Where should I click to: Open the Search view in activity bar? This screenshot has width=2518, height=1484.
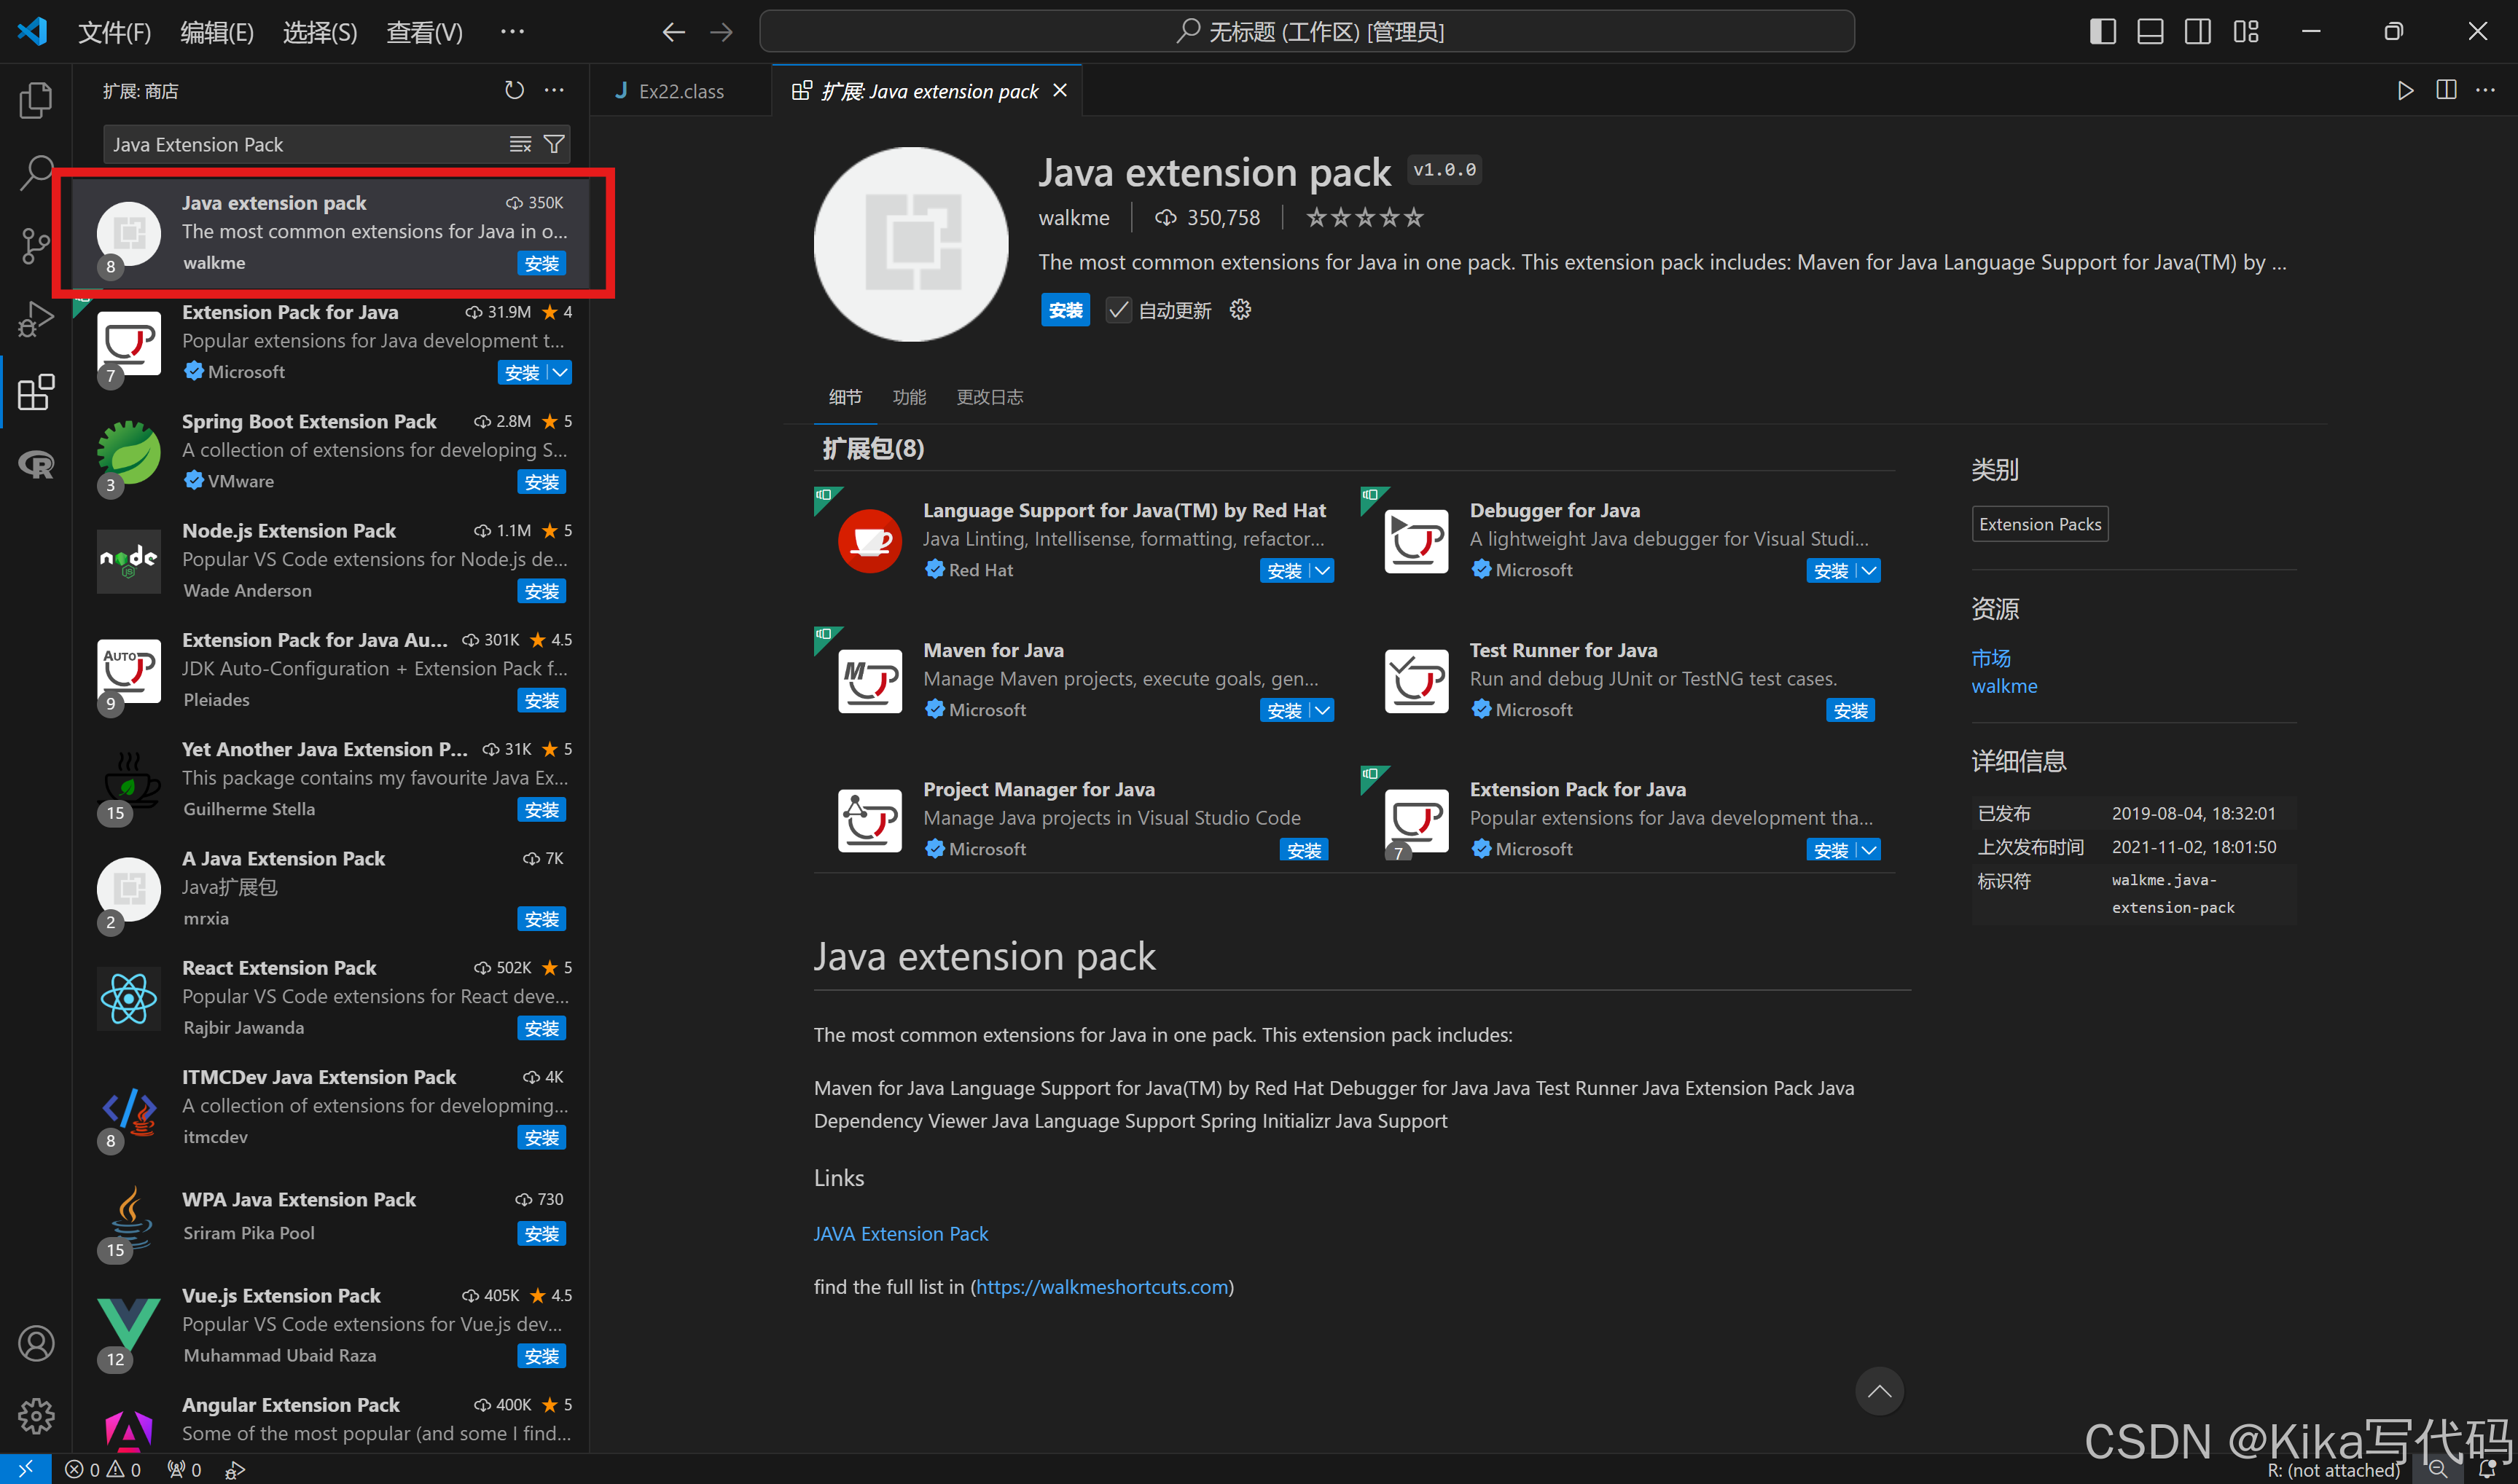(x=36, y=172)
